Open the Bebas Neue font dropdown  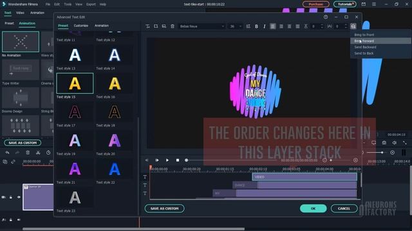[x=201, y=26]
